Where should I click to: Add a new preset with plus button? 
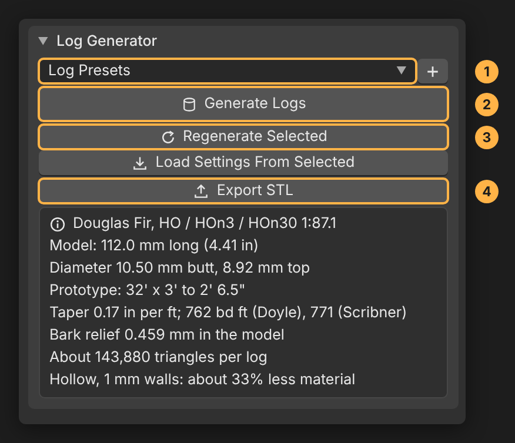tap(433, 71)
